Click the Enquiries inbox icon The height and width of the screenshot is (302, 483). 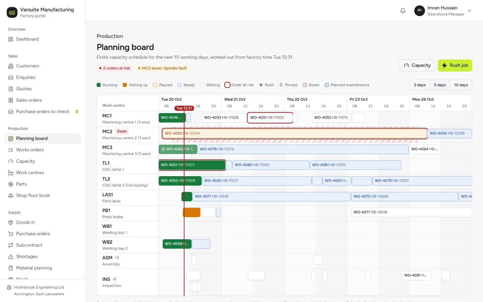pyautogui.click(x=11, y=78)
